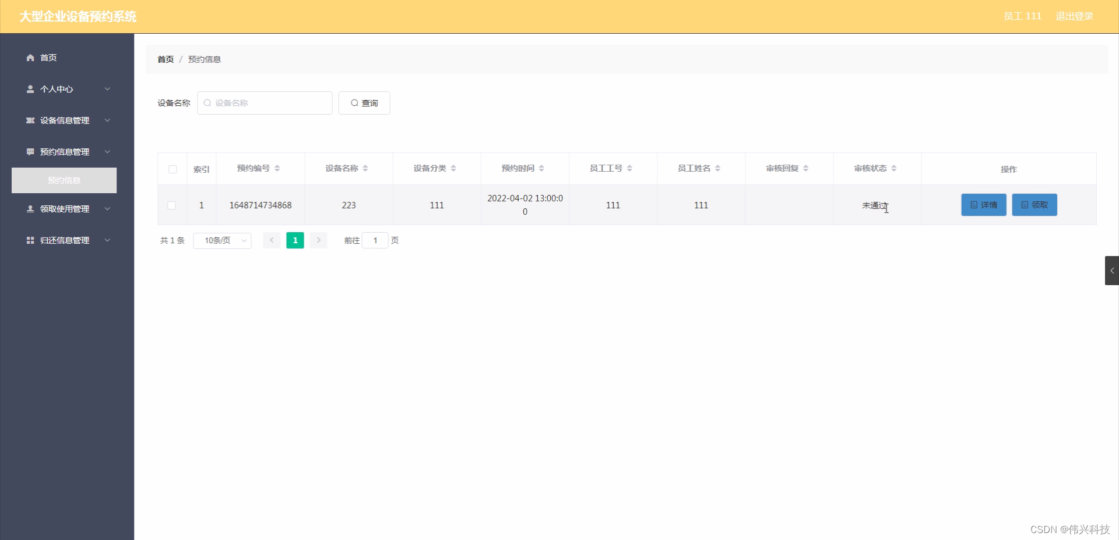
Task: Click the equipment icon beside 设备信息管理
Action: tap(30, 120)
